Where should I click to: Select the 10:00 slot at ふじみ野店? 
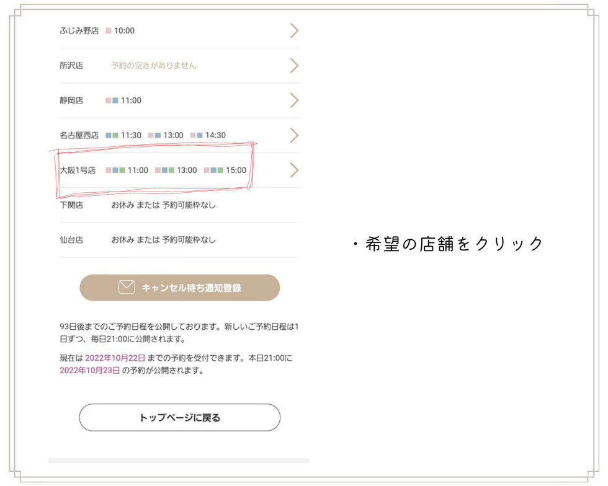pyautogui.click(x=123, y=31)
